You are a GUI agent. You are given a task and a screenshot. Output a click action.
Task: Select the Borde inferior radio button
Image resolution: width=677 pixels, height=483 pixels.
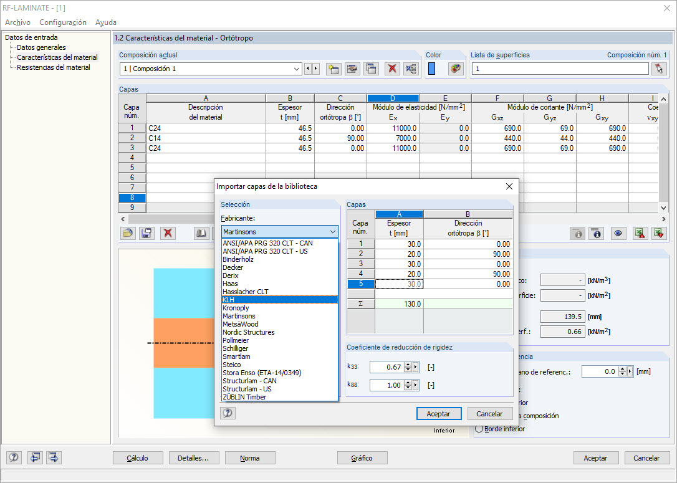[x=479, y=429]
